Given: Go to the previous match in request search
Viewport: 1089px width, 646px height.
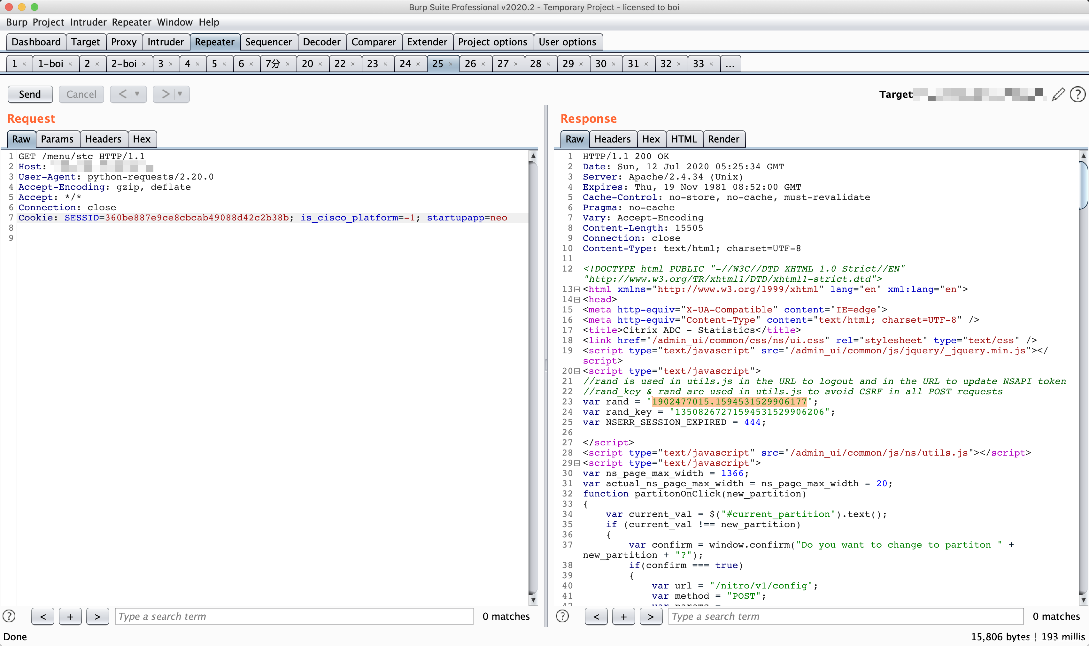Looking at the screenshot, I should click(42, 616).
